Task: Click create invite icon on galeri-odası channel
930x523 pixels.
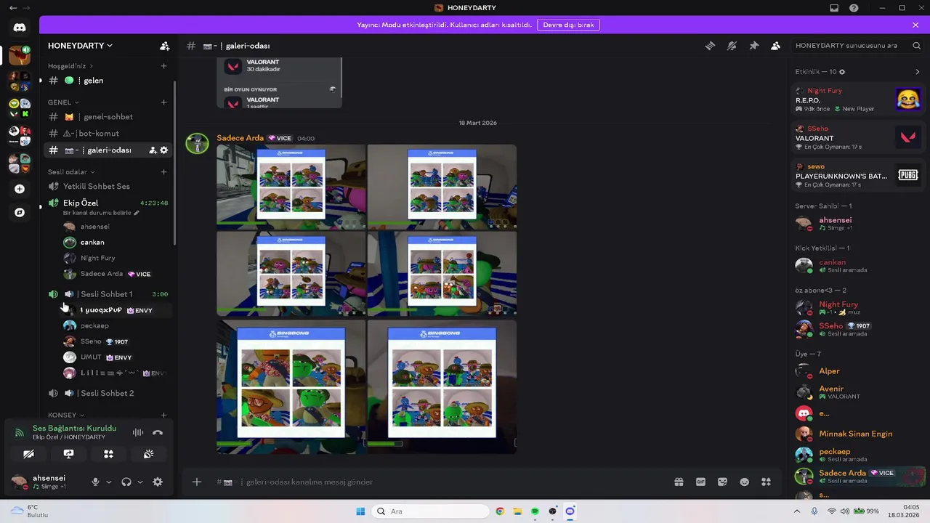Action: click(153, 150)
